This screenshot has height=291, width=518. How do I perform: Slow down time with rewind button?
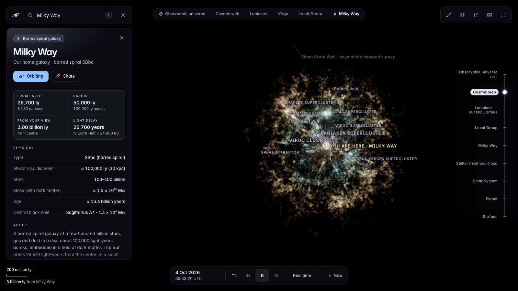[248, 275]
